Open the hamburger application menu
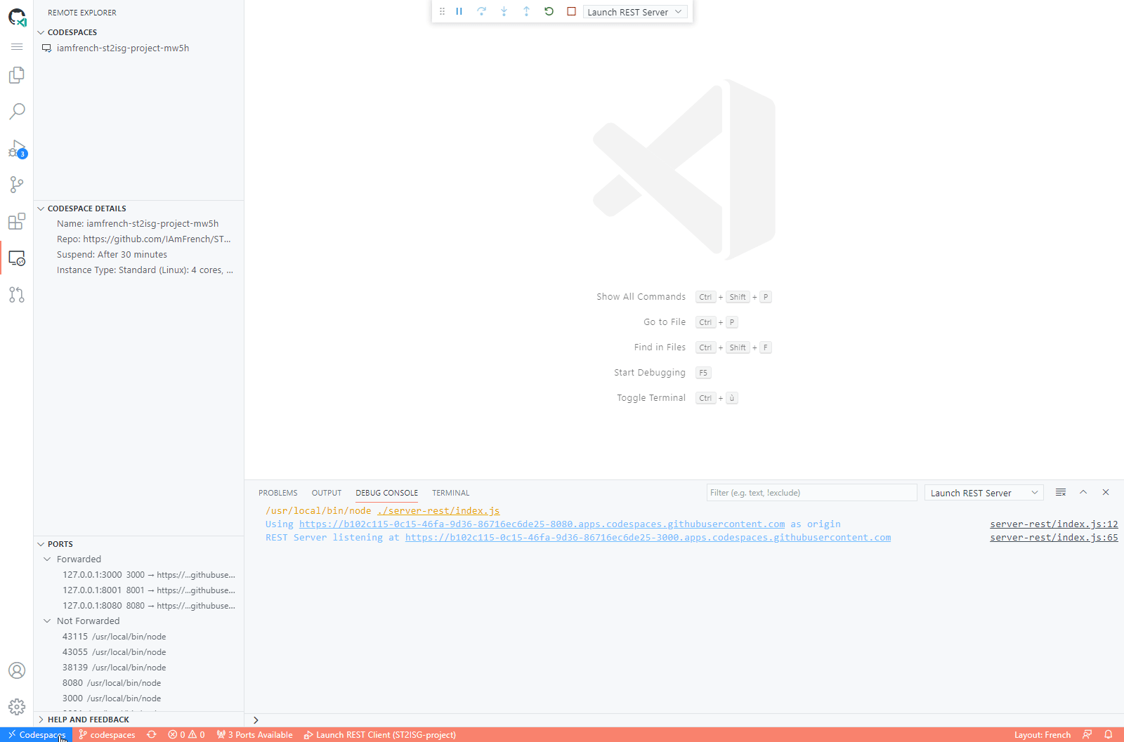Screen dimensions: 1124x742 17,46
